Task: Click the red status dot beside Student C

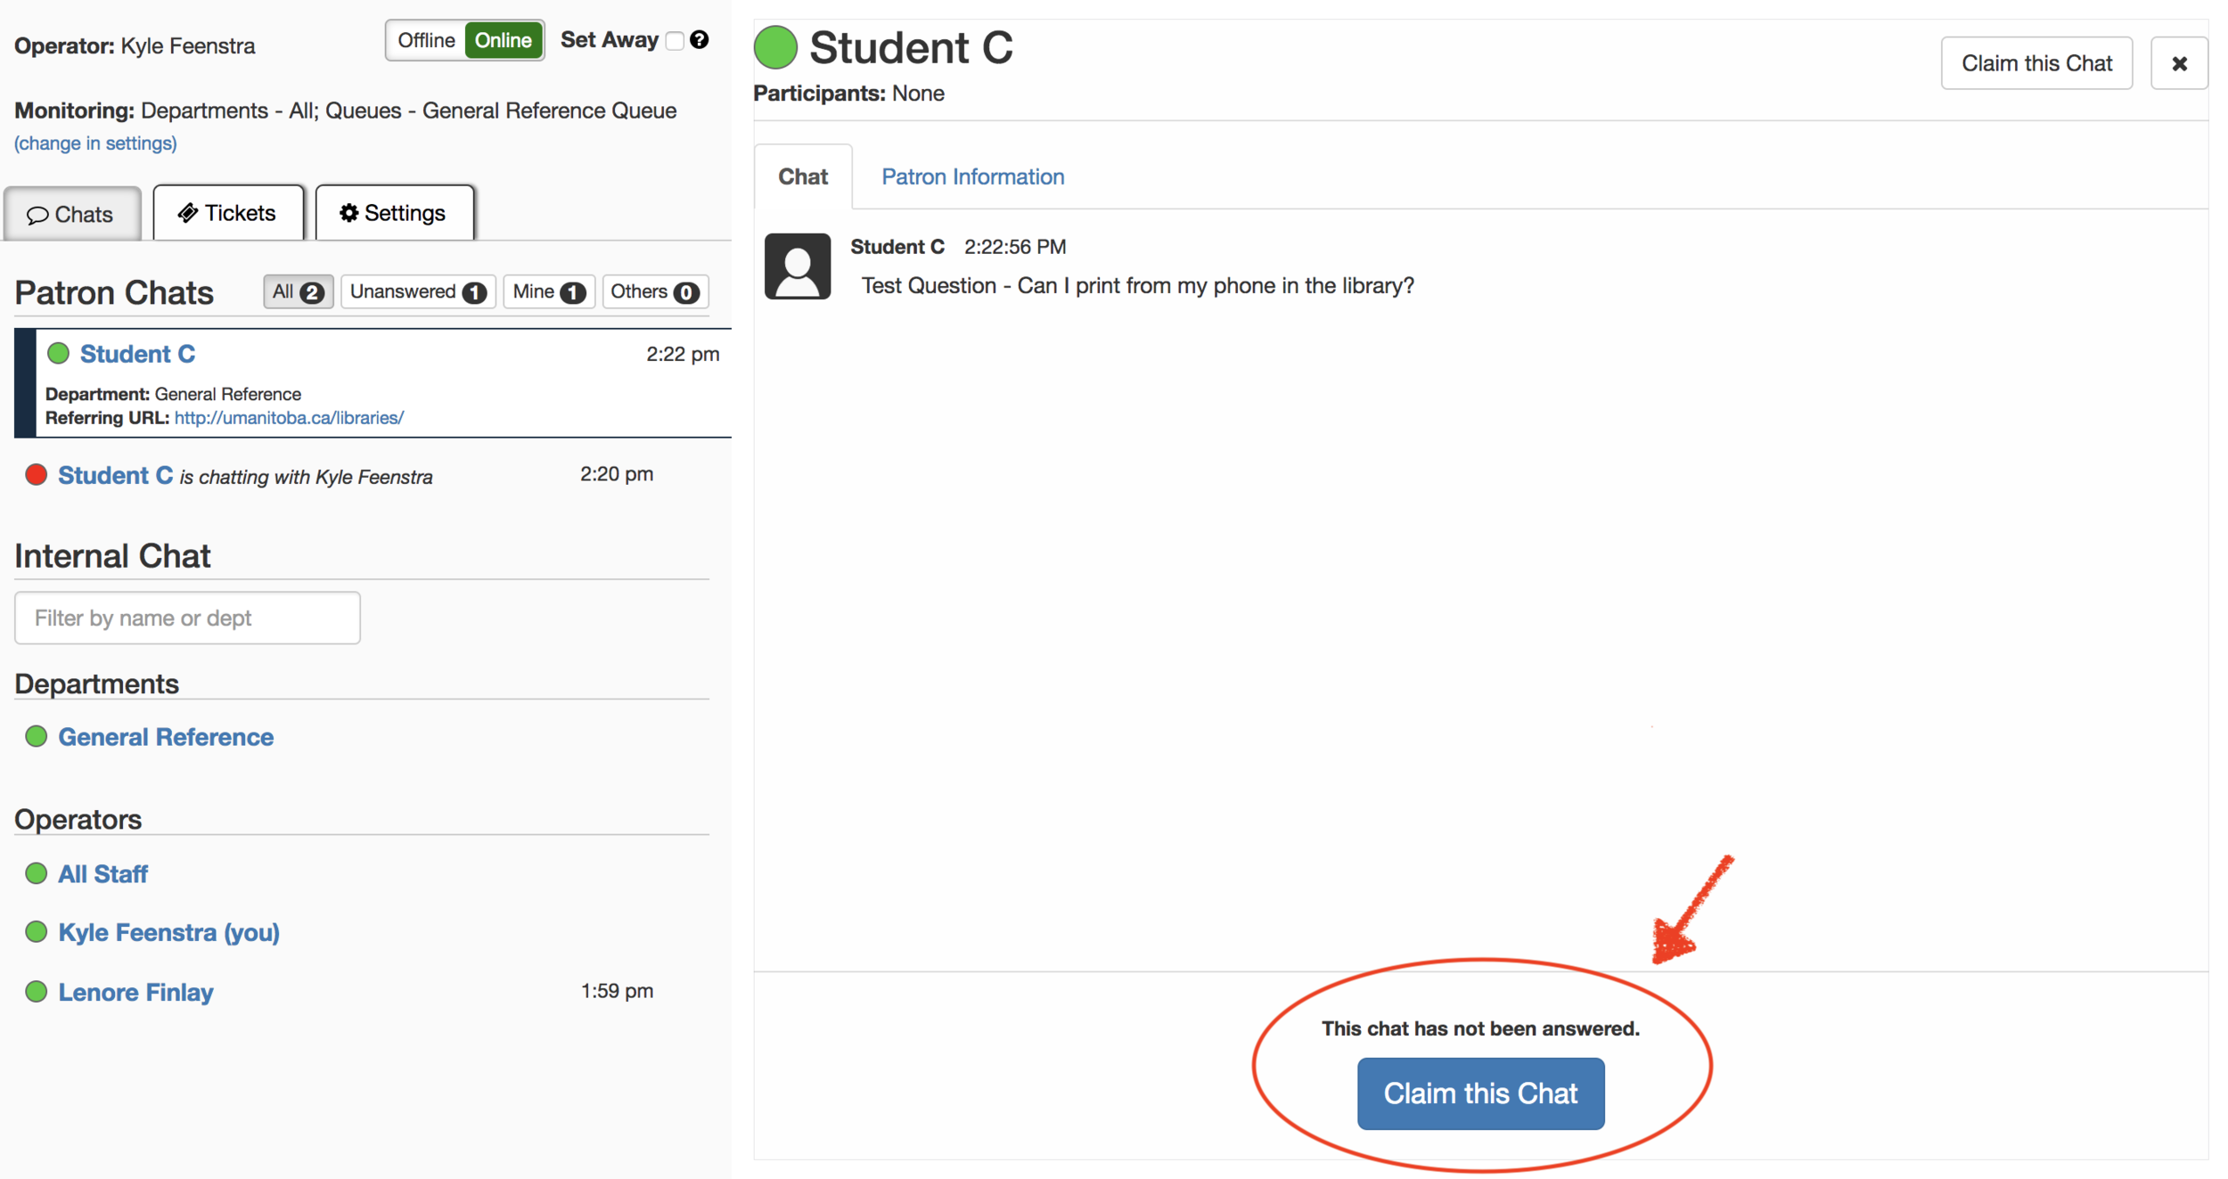Action: point(37,475)
